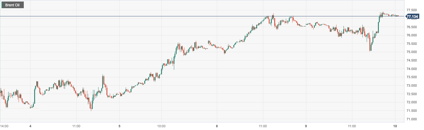The height and width of the screenshot is (130, 424).
Task: Click the Brent Oil chart label
Action: [13, 5]
